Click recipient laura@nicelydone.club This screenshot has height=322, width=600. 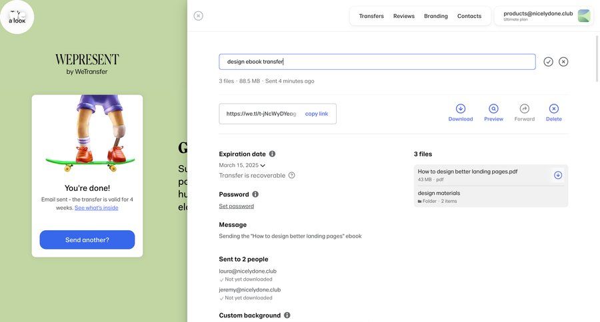pos(247,271)
